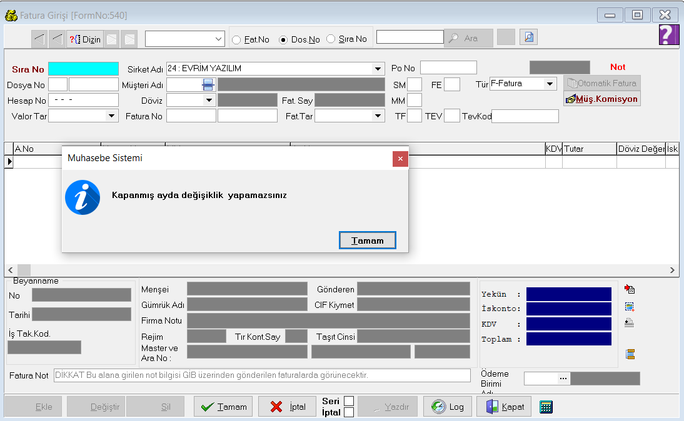Click the Otomatik Fatura button

click(x=602, y=83)
